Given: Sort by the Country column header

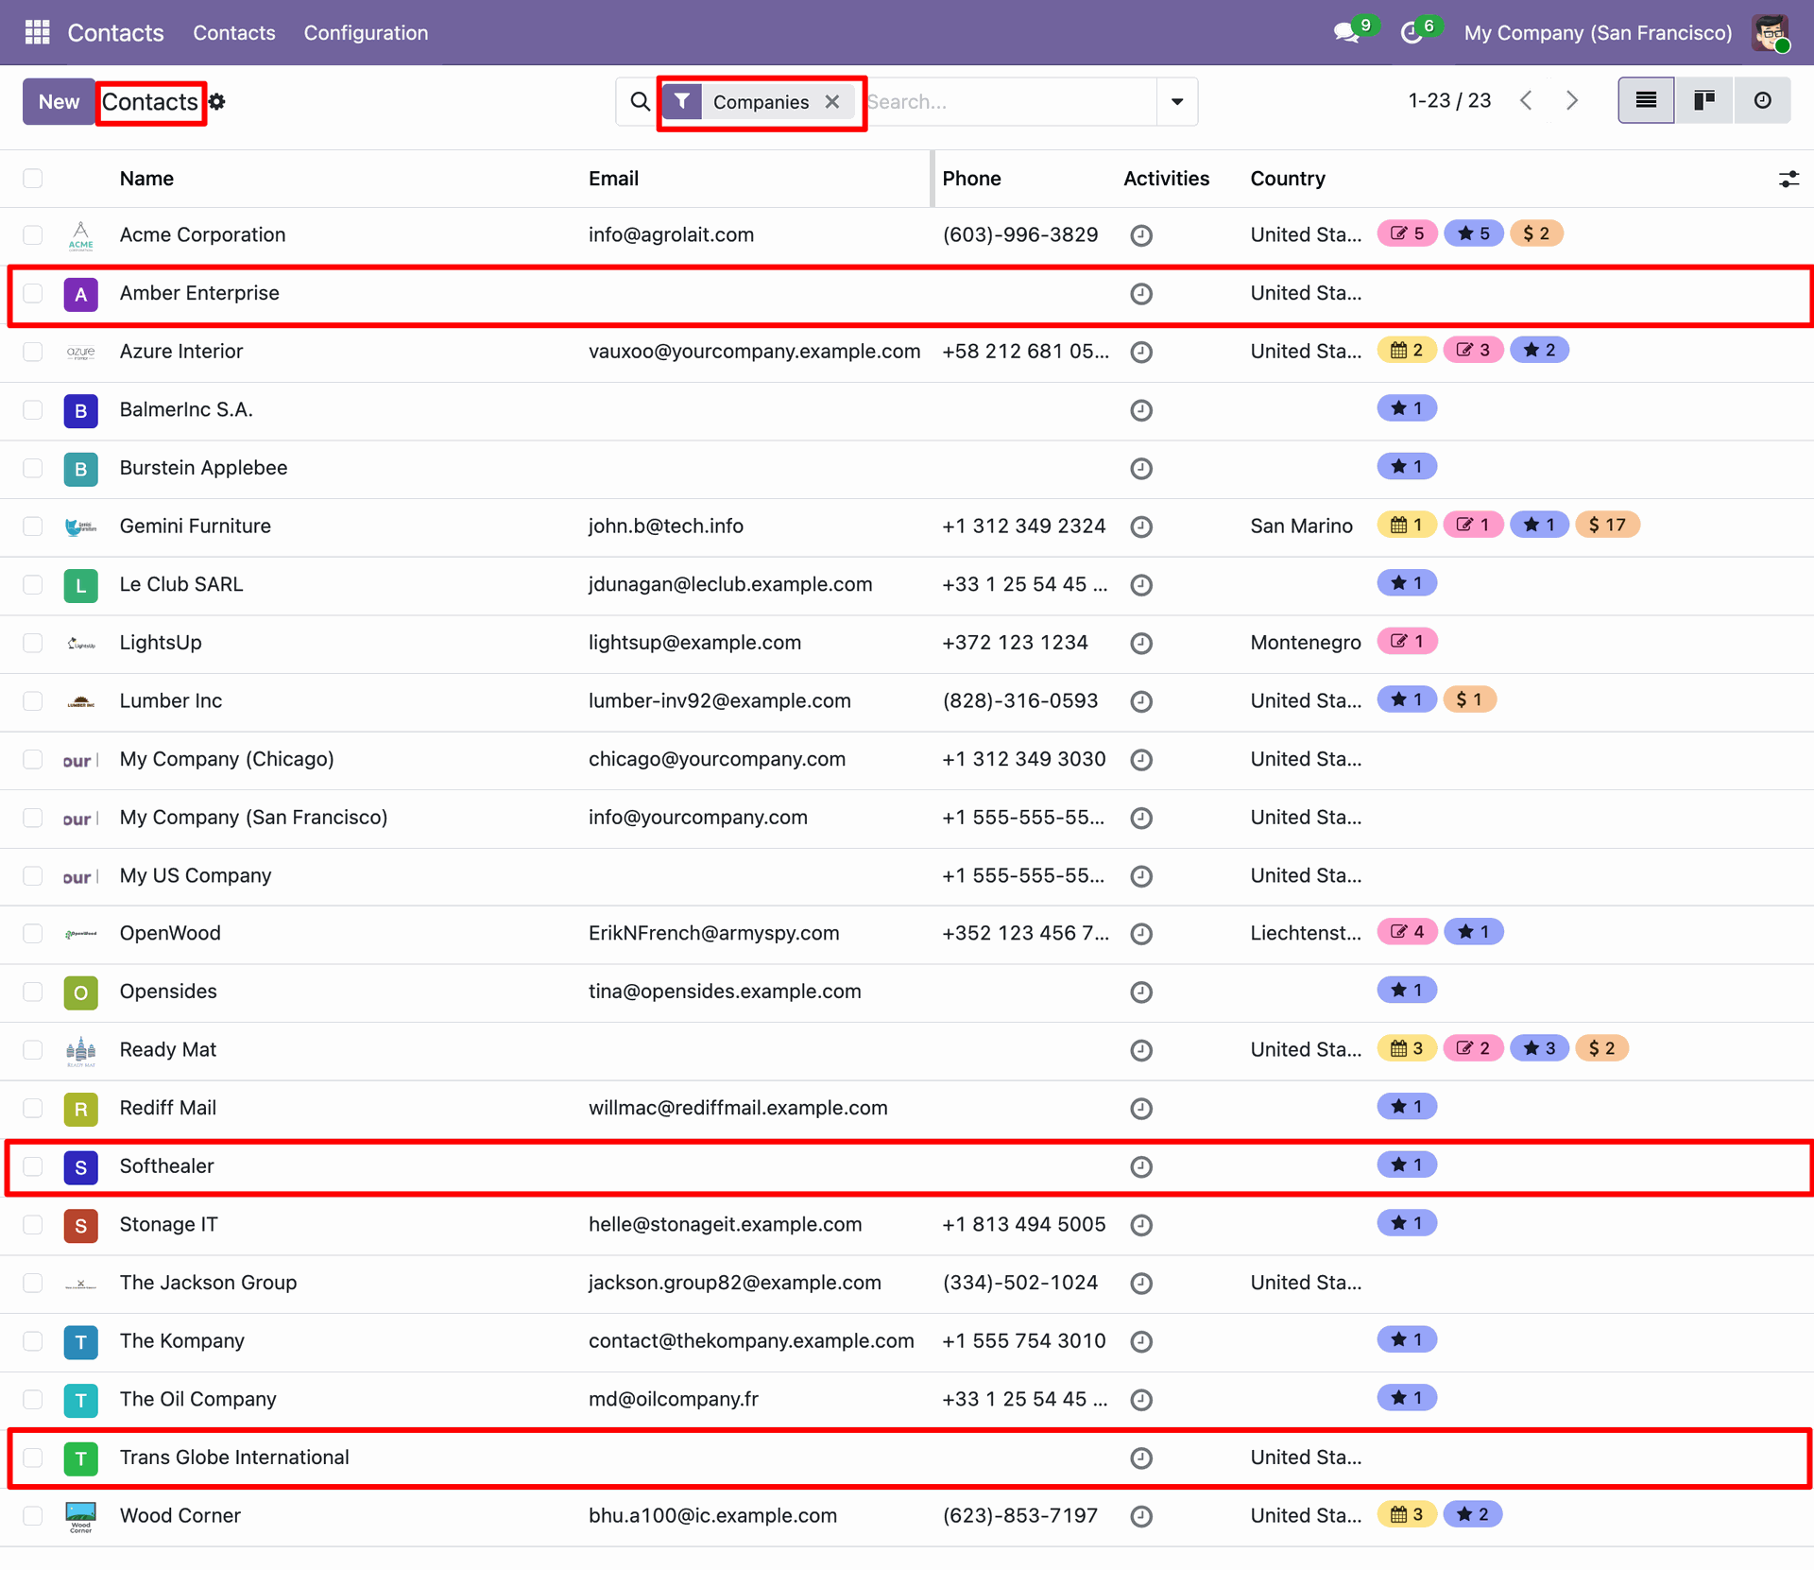Looking at the screenshot, I should (1288, 179).
